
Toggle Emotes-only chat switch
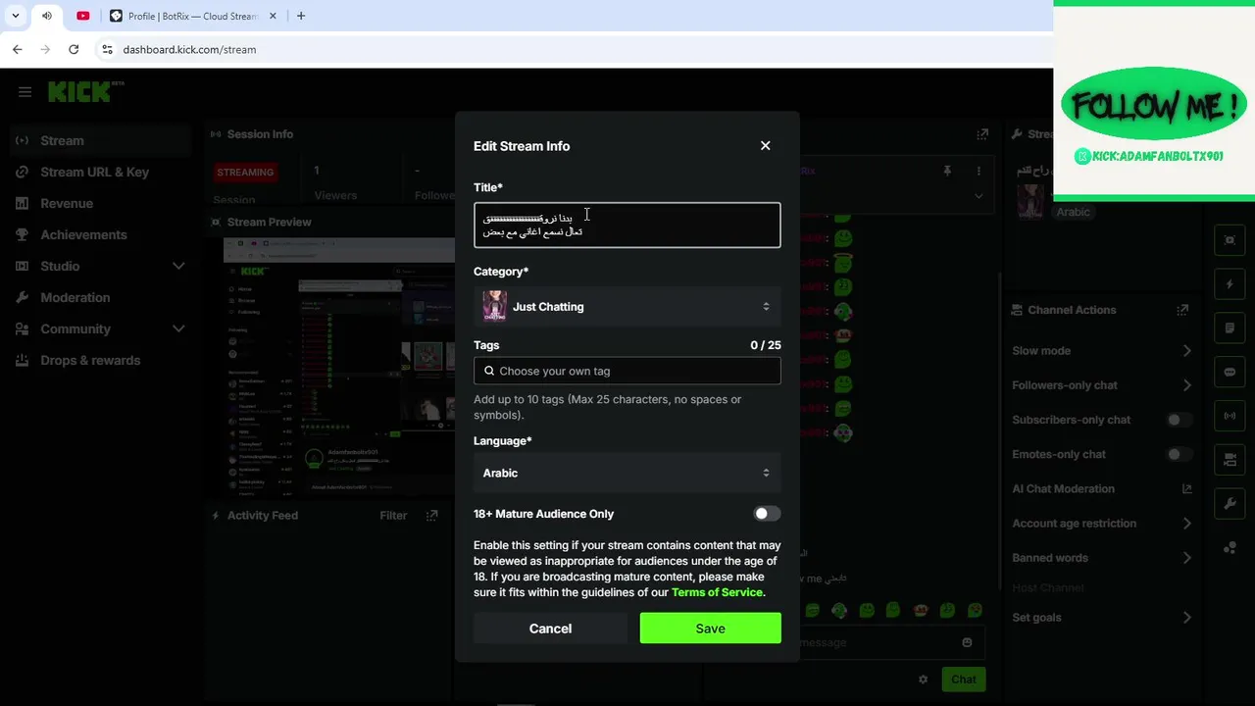tap(1179, 454)
